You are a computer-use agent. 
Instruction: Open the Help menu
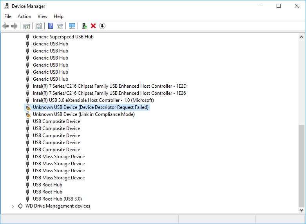58,16
